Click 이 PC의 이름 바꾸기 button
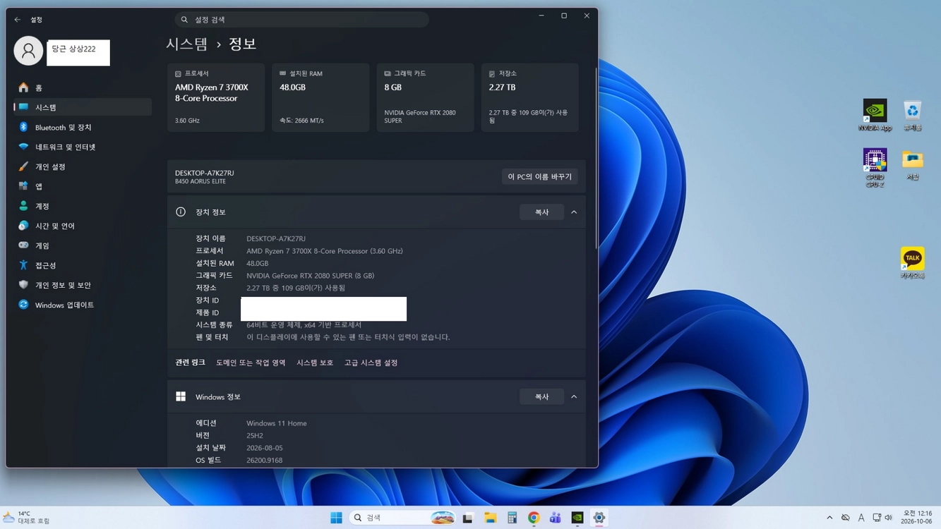This screenshot has width=941, height=529. pos(540,176)
